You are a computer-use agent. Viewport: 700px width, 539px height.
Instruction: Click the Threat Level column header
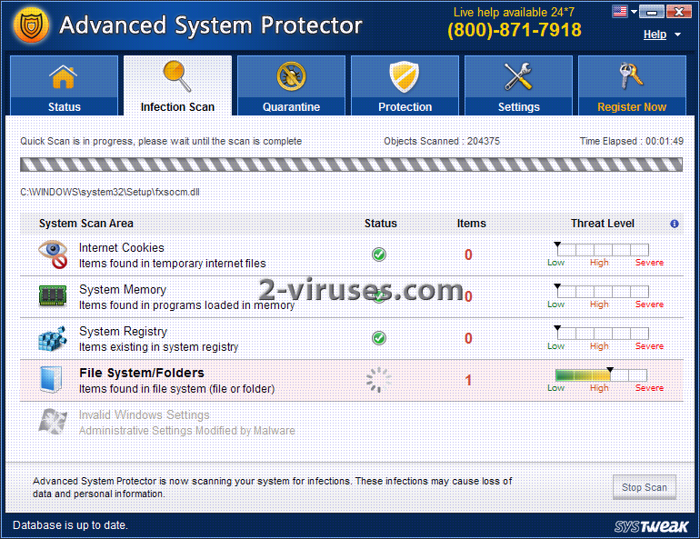[603, 224]
